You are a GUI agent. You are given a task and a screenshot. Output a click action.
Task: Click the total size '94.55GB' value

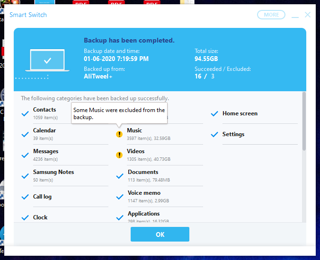[x=206, y=59]
